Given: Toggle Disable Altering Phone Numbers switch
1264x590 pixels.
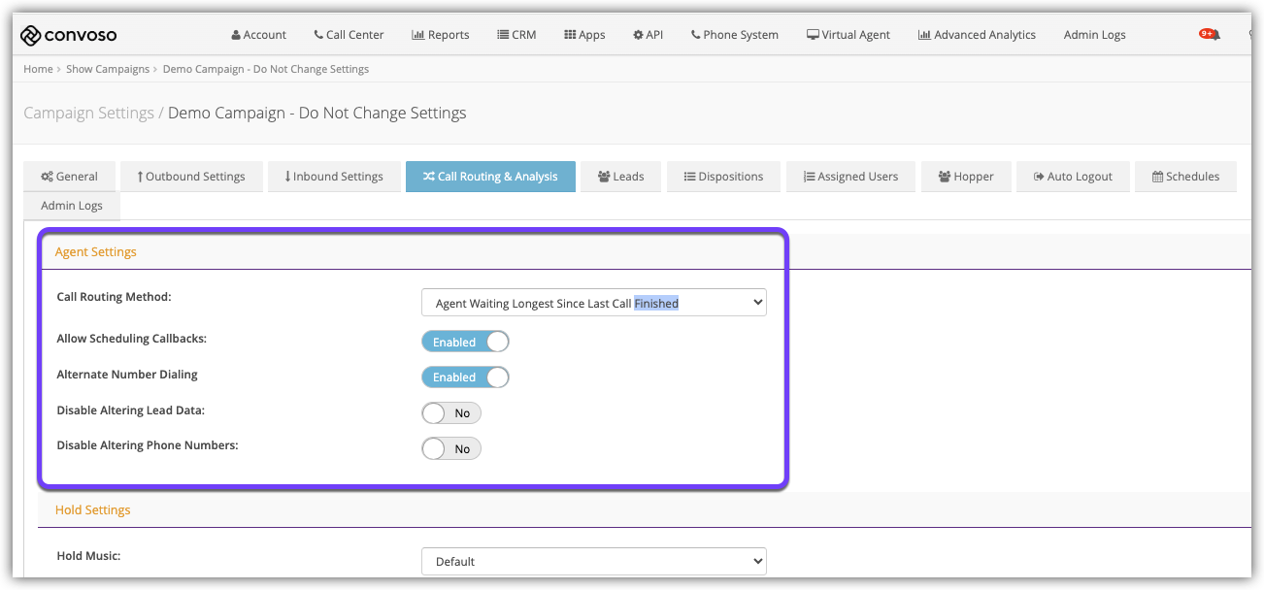Looking at the screenshot, I should point(451,449).
